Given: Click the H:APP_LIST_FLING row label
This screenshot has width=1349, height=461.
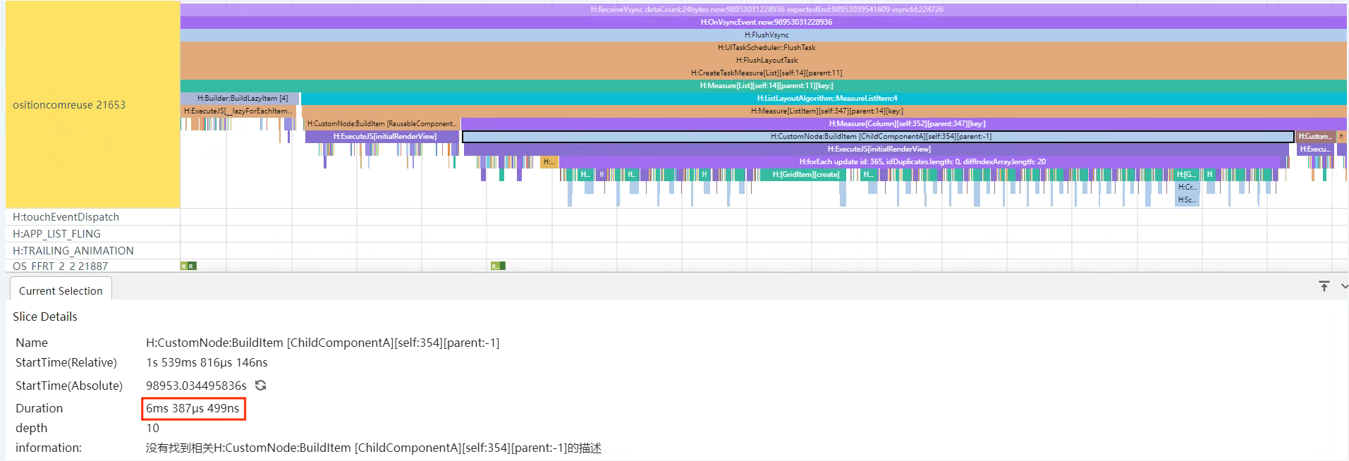Looking at the screenshot, I should (x=56, y=233).
